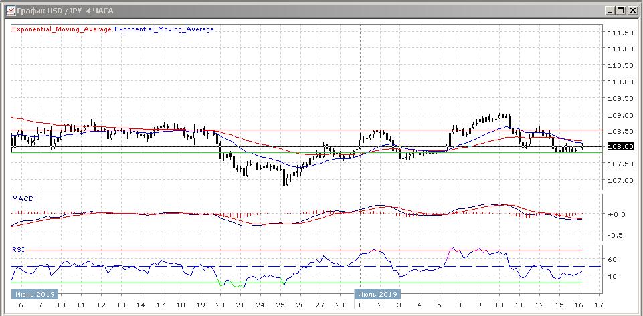This screenshot has height=316, width=643.
Task: Select the blue Exponential_Moving_Average legend label
Action: [165, 29]
